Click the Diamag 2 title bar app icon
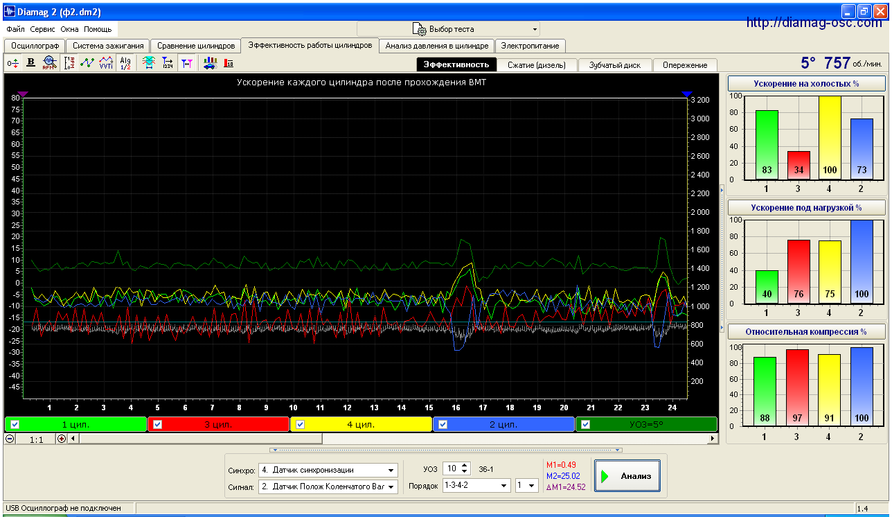This screenshot has height=517, width=892. [x=11, y=11]
